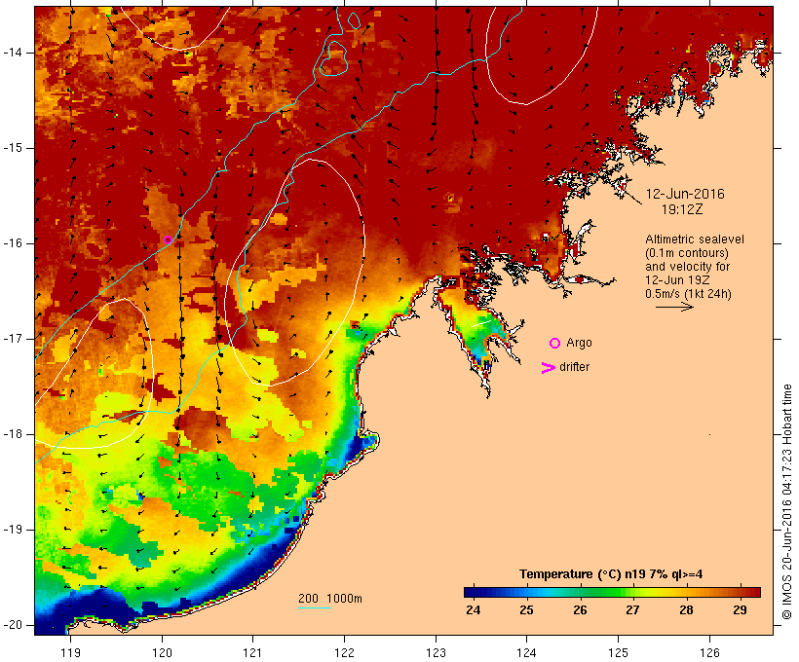This screenshot has width=799, height=662.
Task: Click the '12-Jun 19Z' velocity date text
Action: (677, 280)
